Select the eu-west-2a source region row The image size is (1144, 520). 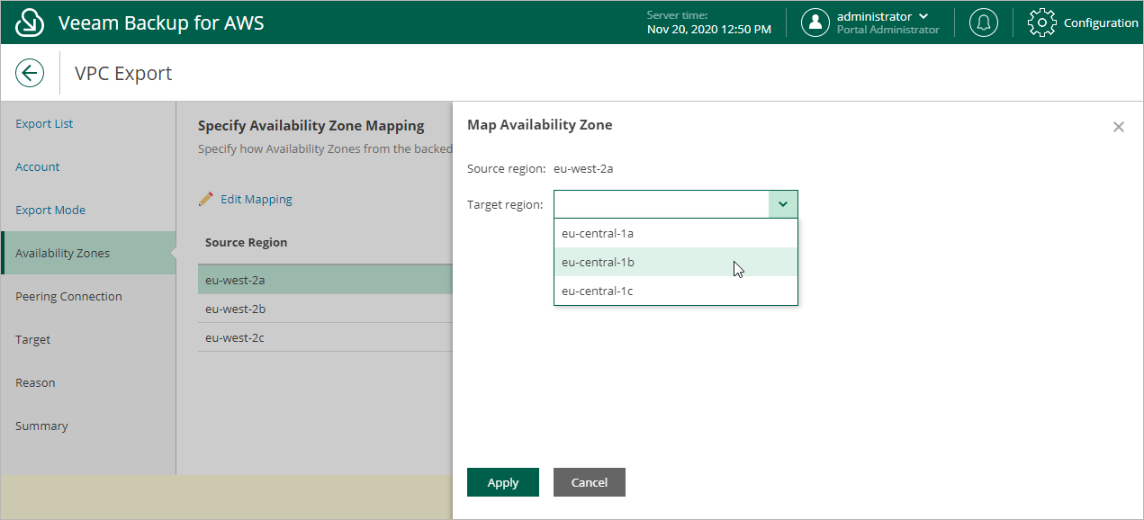(325, 280)
